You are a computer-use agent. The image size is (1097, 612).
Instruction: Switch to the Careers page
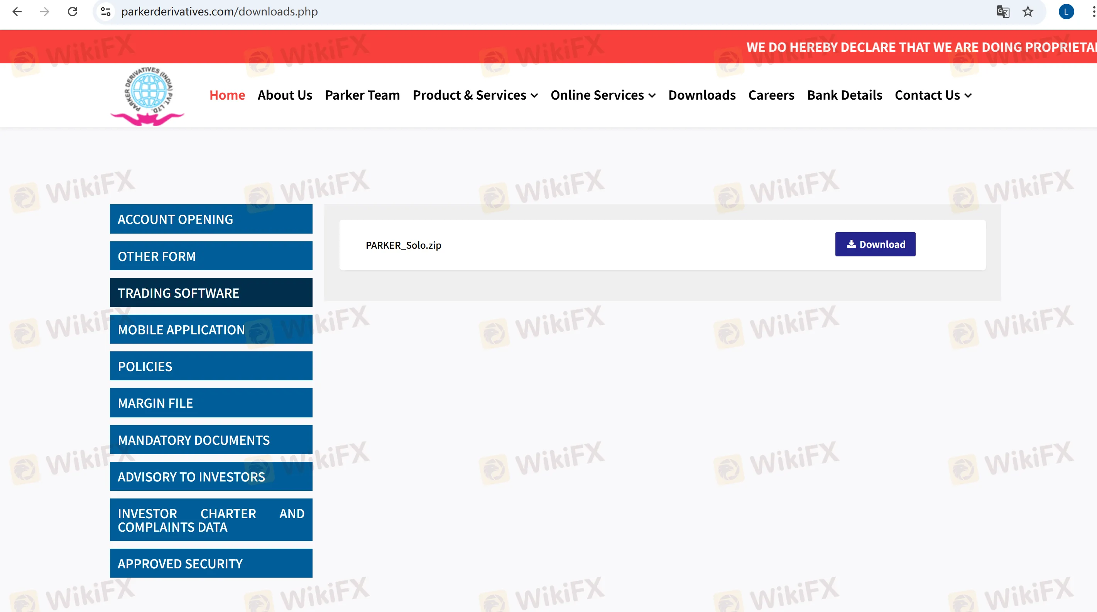[771, 95]
